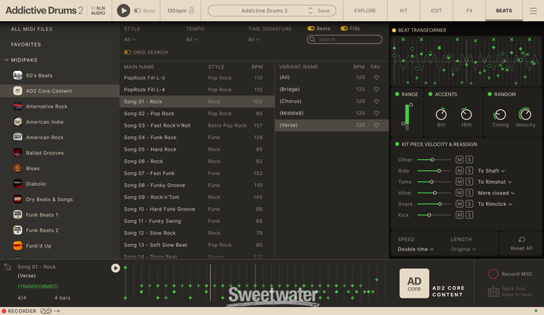Select Song 02 - Pop Rock row

197,114
